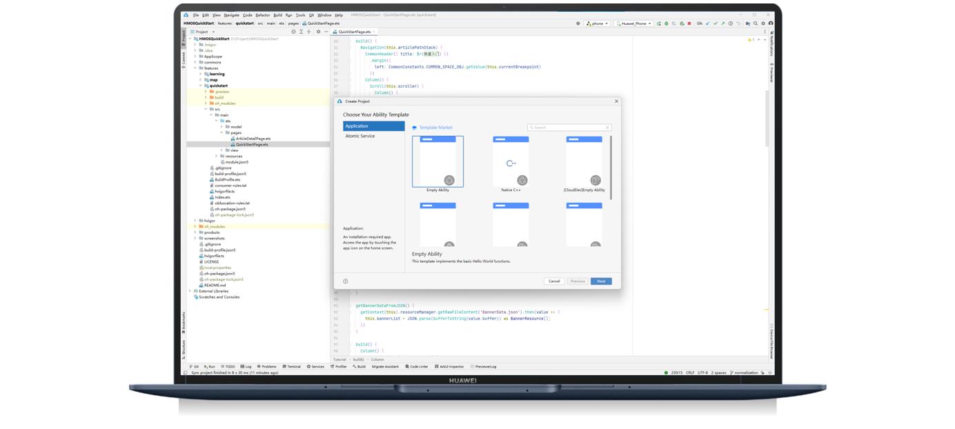Click Cancel in Create Project dialog
The height and width of the screenshot is (429, 955).
point(553,281)
